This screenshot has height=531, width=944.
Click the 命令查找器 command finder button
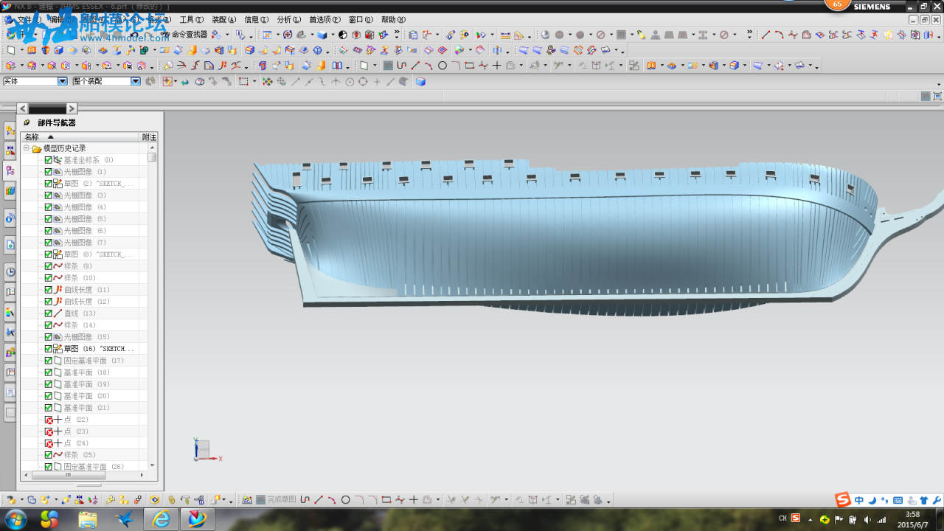point(184,34)
